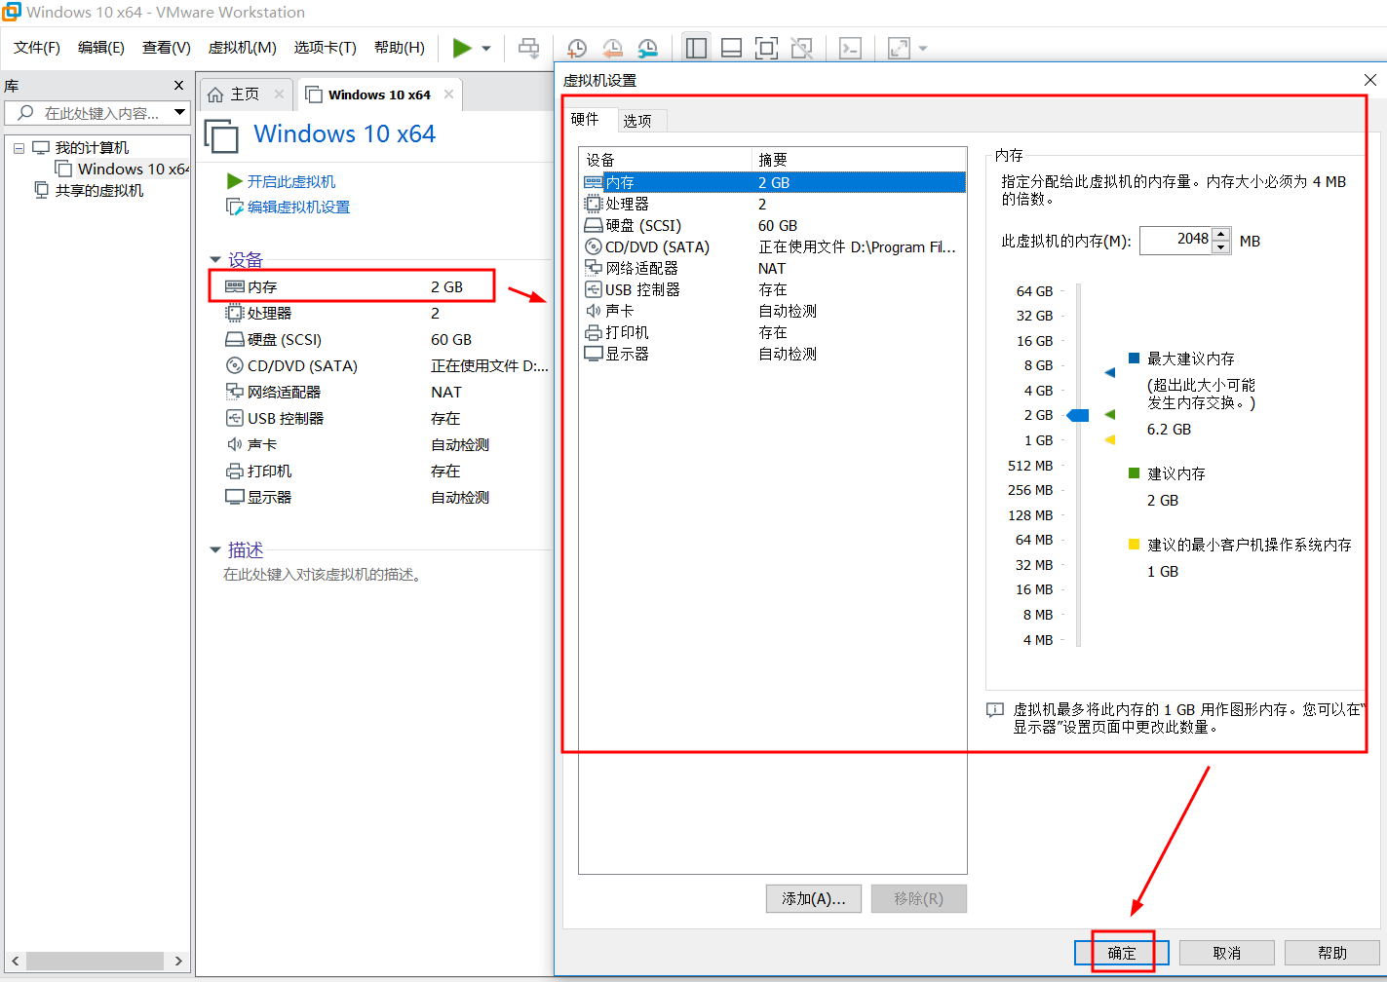Click the 编辑虚拟机设置 link

point(298,208)
